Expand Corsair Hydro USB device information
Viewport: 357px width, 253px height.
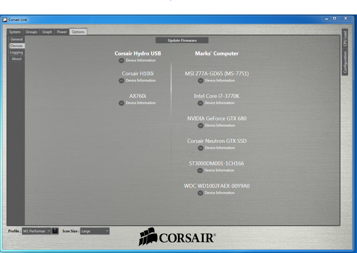(x=121, y=61)
